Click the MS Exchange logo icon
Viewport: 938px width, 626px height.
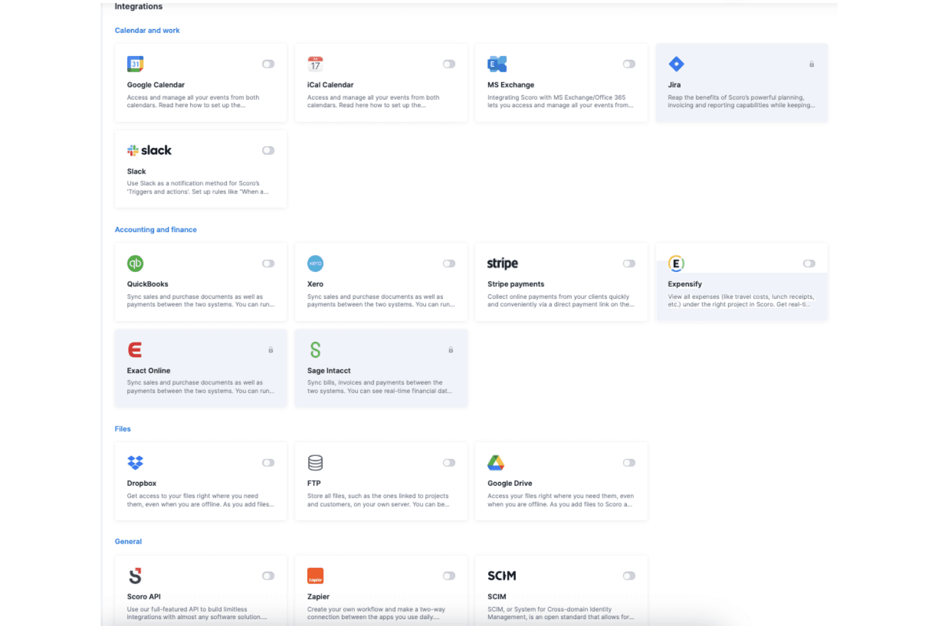click(497, 64)
